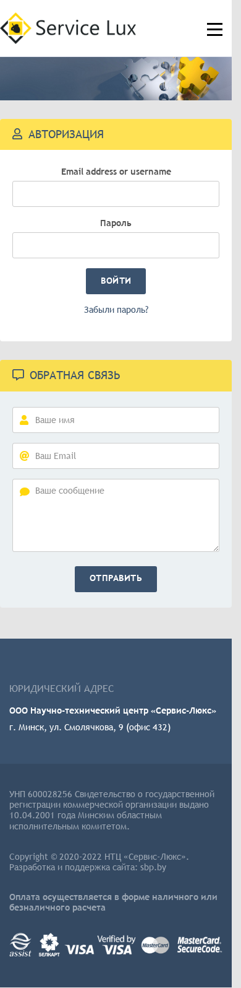Focus the Ваш Email input field

(x=116, y=456)
